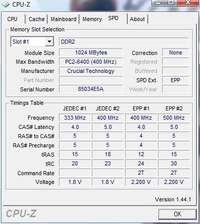Click the Crucial Technology manufacturer field
The width and height of the screenshot is (200, 224).
click(91, 71)
